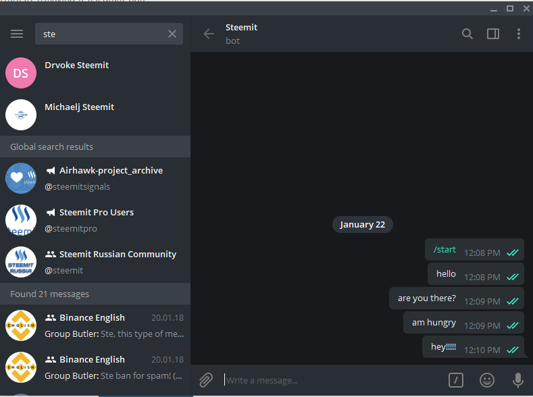The height and width of the screenshot is (397, 533).
Task: Open Drvoke Steemit chat
Action: (95, 73)
